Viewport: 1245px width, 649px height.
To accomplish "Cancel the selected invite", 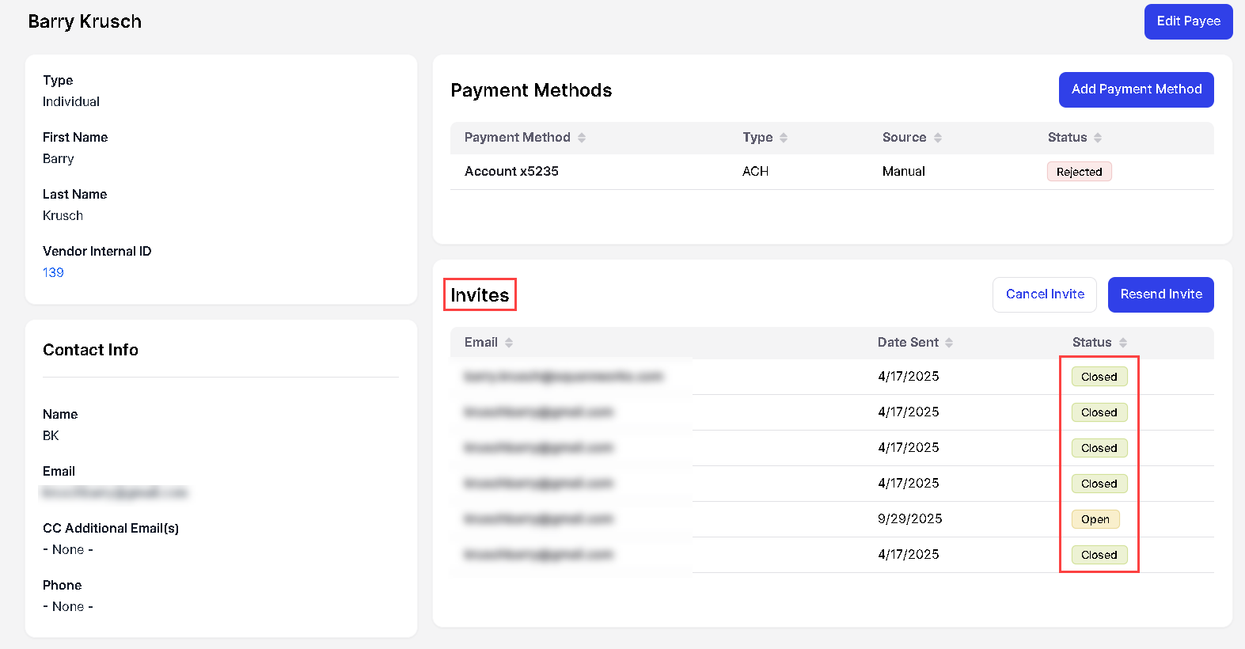I will coord(1044,294).
